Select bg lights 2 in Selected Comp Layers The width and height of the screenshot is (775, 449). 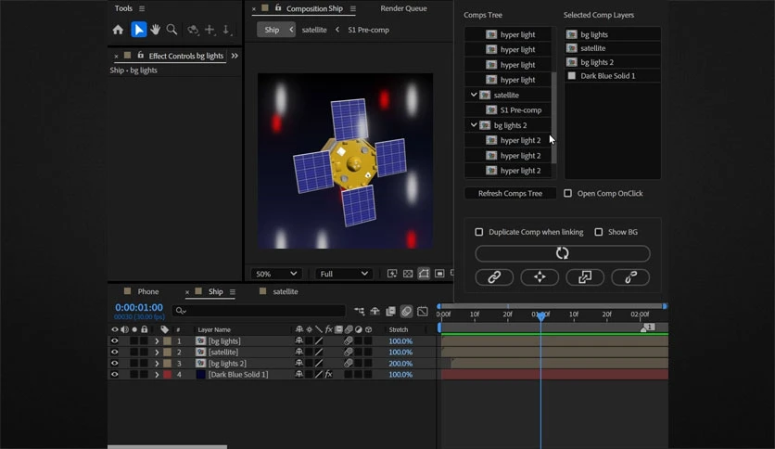pos(613,62)
